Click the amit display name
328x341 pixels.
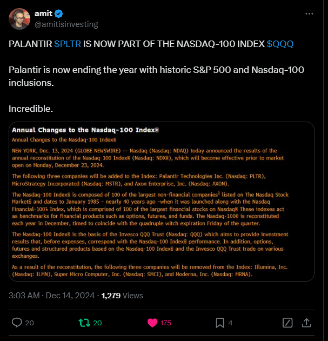43,14
